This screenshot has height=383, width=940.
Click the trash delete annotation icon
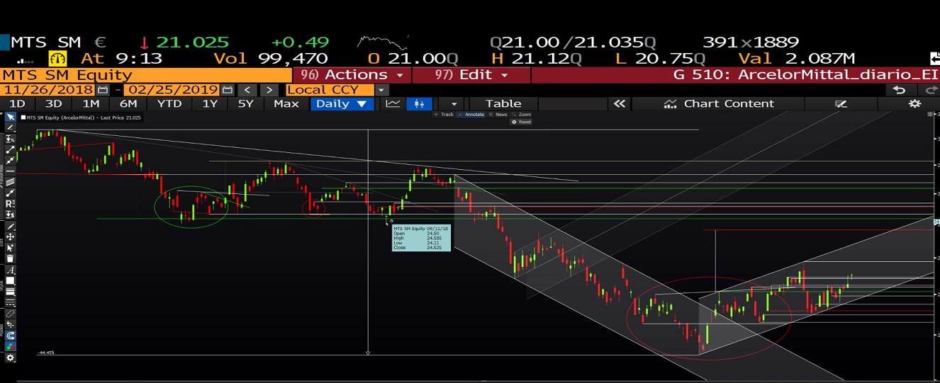point(10,258)
